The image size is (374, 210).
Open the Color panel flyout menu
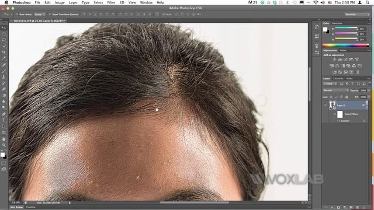pyautogui.click(x=369, y=23)
